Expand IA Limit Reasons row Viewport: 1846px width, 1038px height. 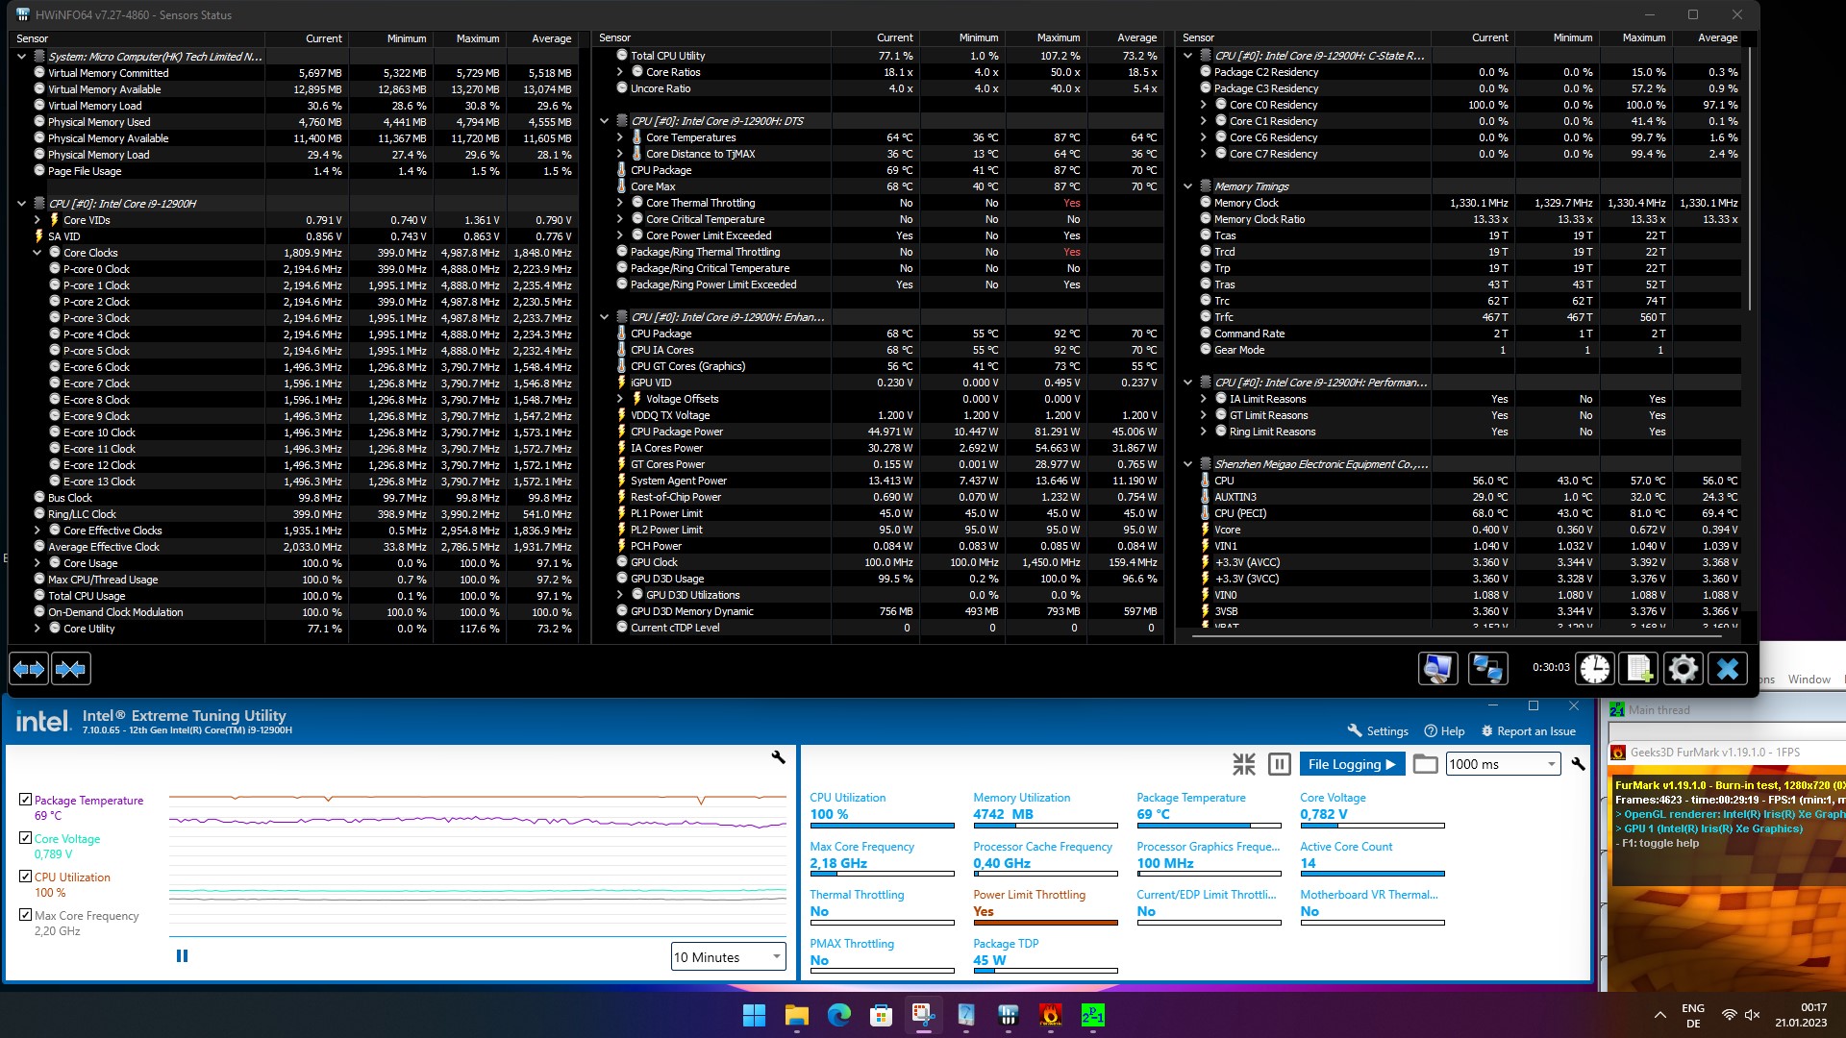point(1204,399)
